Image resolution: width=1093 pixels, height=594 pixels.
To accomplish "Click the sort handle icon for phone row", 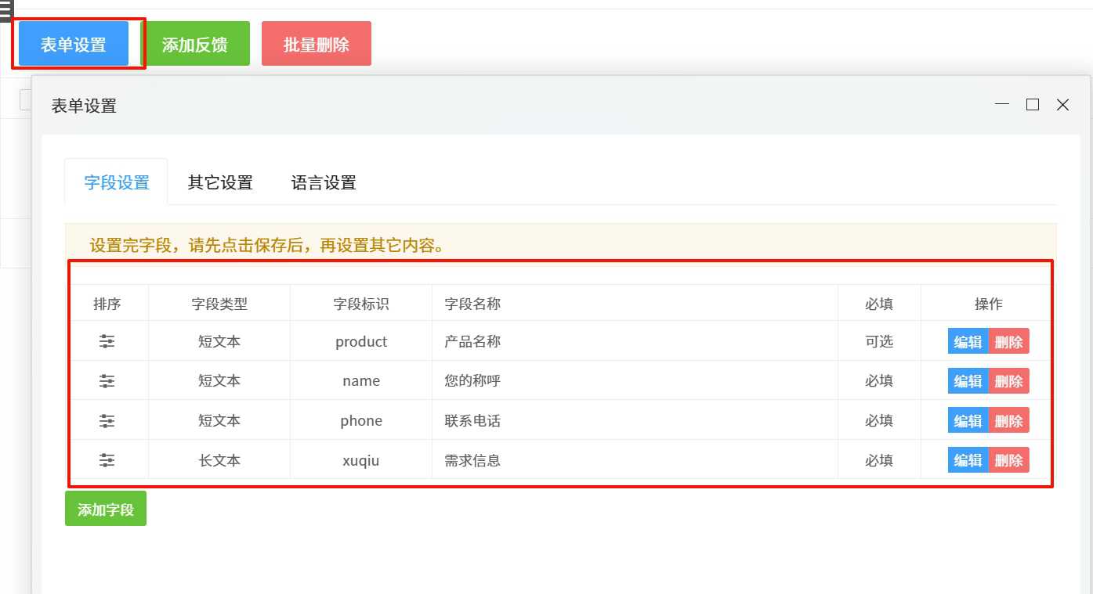I will coord(107,421).
